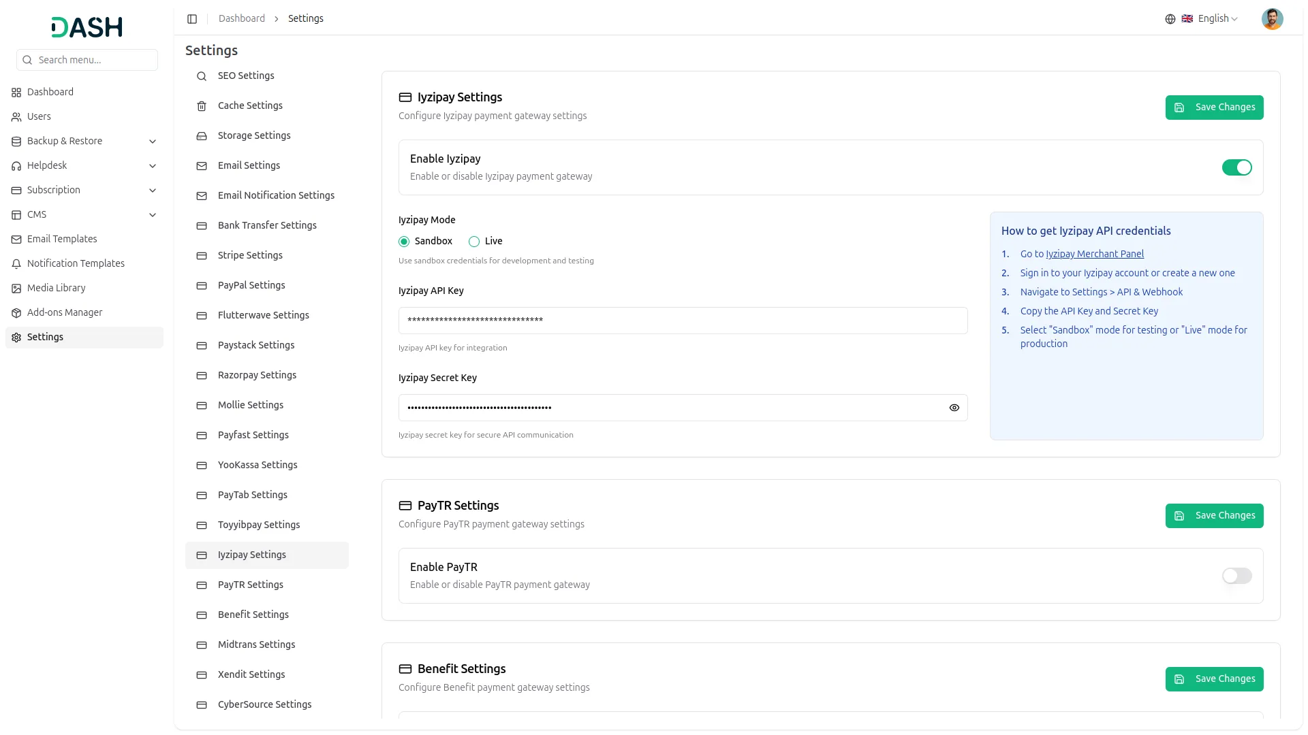Click the SEO Settings magnifier icon
The height and width of the screenshot is (735, 1308).
click(x=202, y=76)
